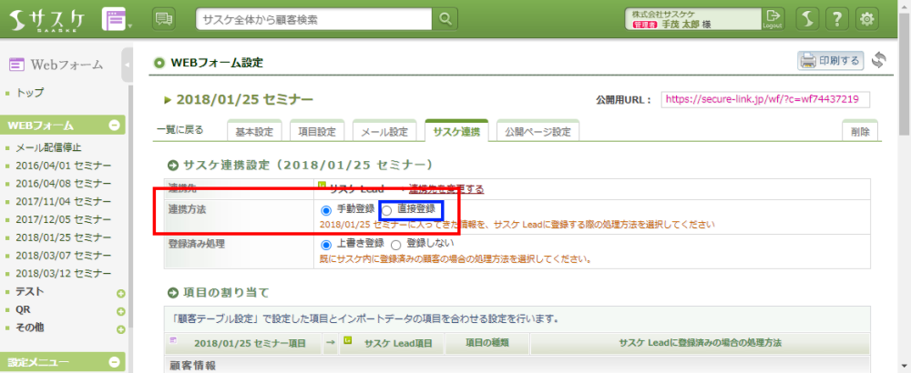The width and height of the screenshot is (911, 373).
Task: Click the customer search input box
Action: pyautogui.click(x=314, y=18)
